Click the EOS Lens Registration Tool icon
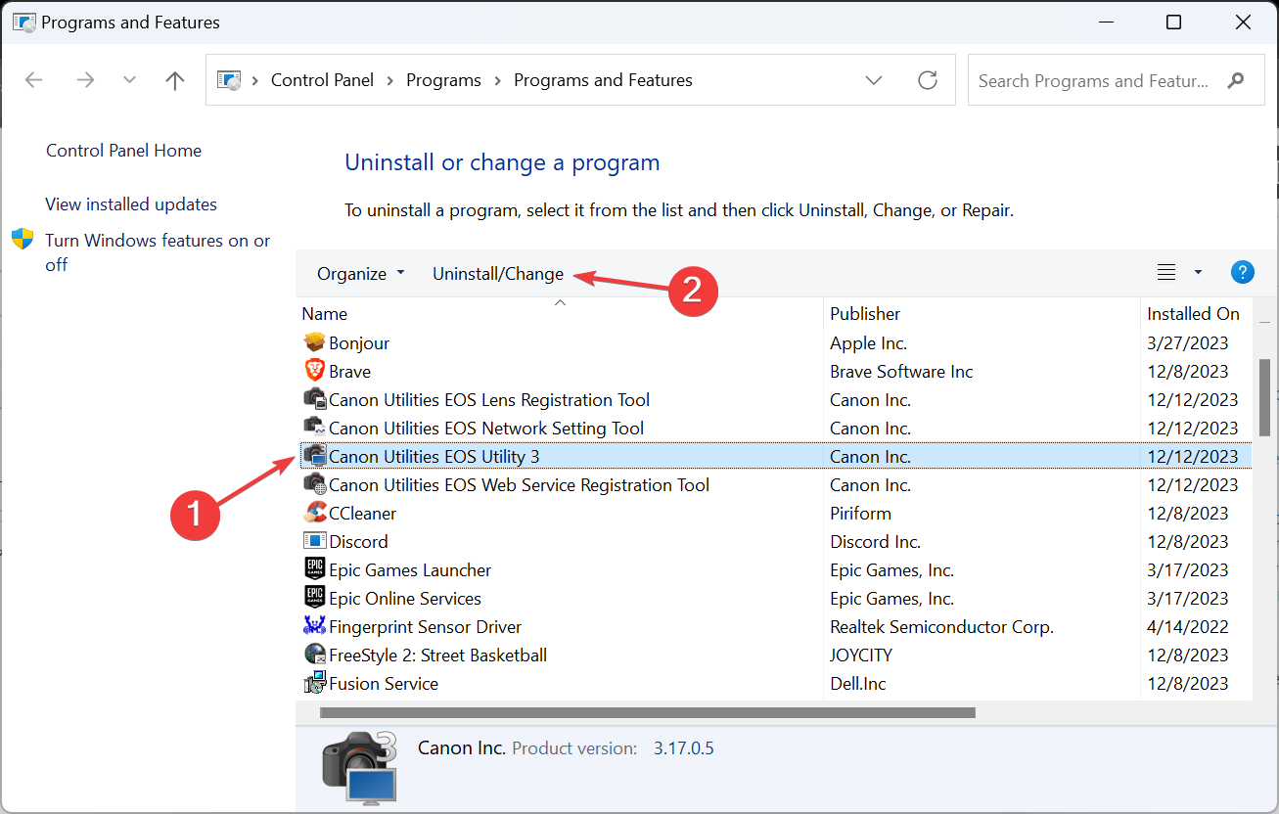1279x814 pixels. (x=314, y=399)
